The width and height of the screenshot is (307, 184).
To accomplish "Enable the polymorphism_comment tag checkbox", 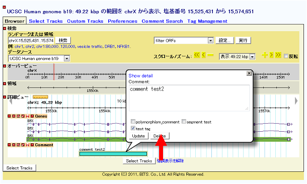I will click(x=133, y=122).
